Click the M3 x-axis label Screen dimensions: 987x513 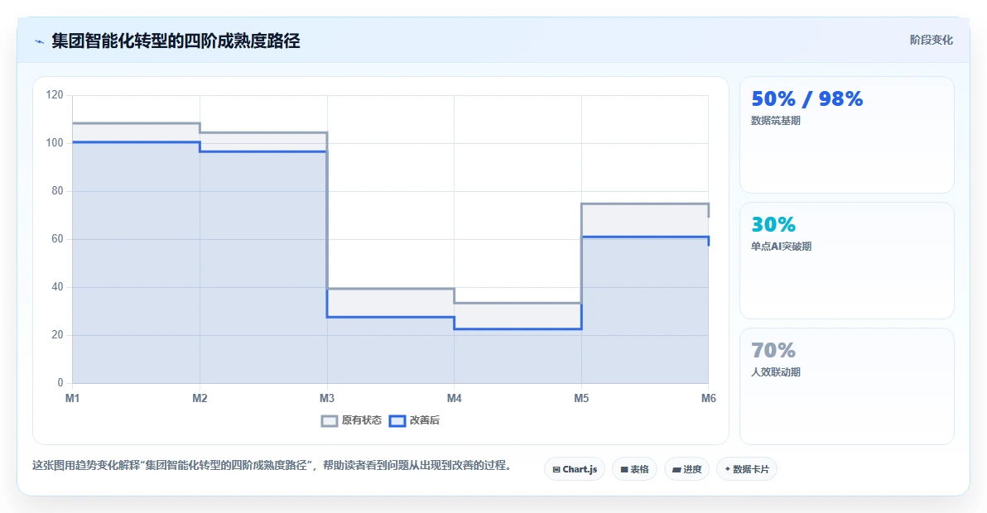coord(327,398)
